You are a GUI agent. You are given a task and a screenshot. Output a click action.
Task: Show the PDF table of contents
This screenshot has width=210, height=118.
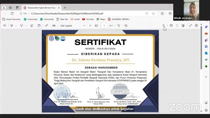(5, 26)
